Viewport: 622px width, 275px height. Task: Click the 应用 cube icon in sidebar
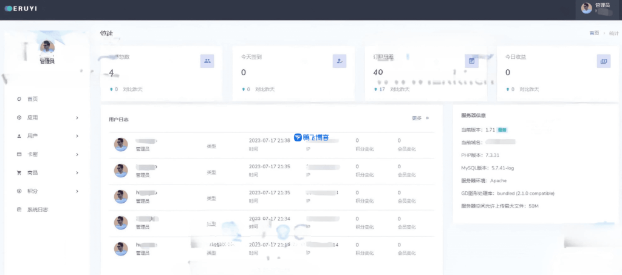(x=19, y=118)
